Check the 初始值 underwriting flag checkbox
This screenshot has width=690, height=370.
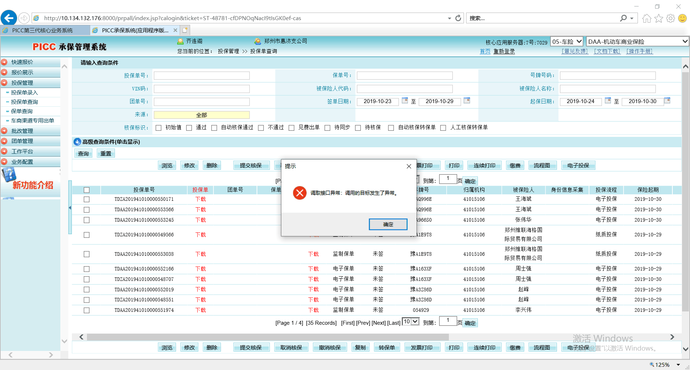pyautogui.click(x=158, y=128)
